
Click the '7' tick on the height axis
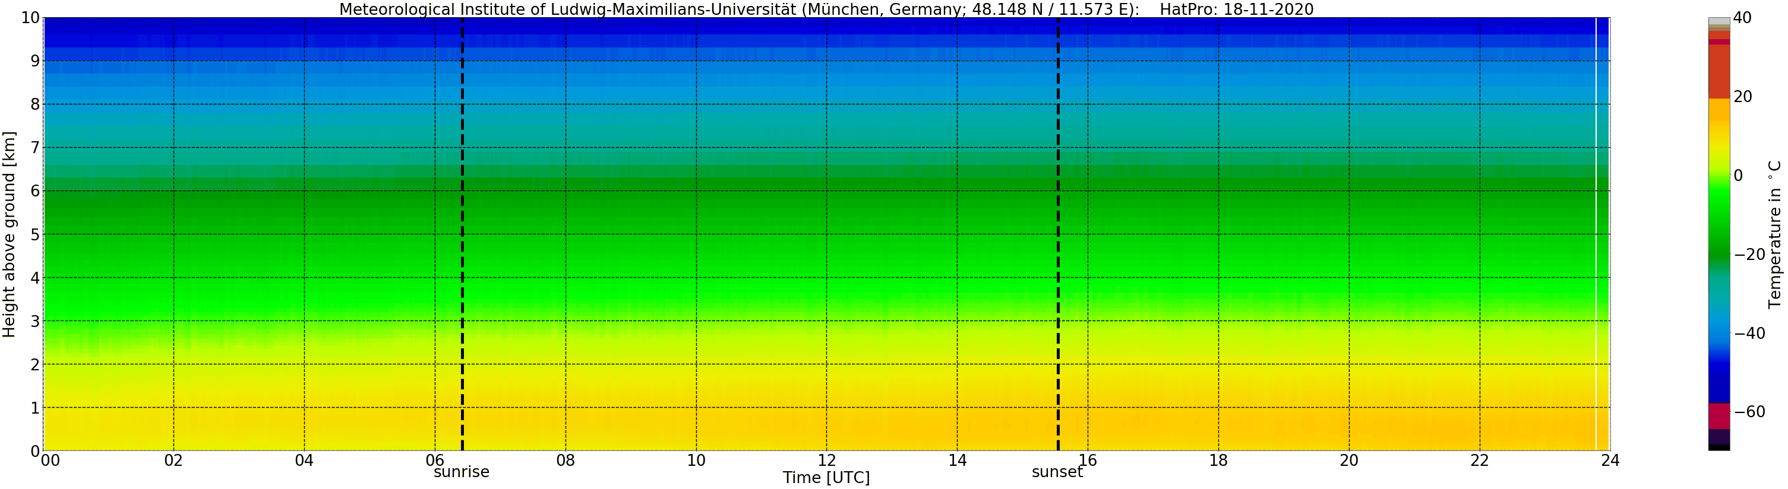pos(34,148)
